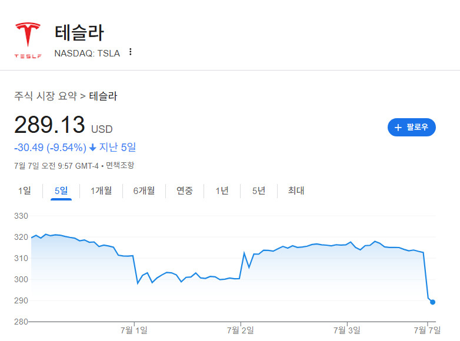Screen dimensions: 460x341
Task: Click the current price endpoint dot on chart
Action: (433, 302)
